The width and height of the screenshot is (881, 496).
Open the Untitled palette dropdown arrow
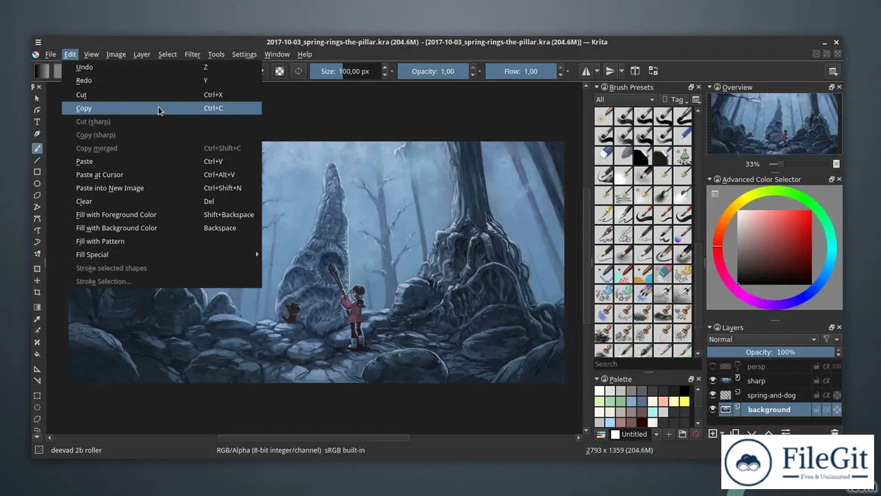656,434
